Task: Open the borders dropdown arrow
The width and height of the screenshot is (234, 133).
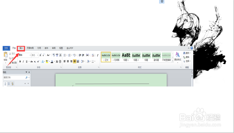Action: point(95,61)
